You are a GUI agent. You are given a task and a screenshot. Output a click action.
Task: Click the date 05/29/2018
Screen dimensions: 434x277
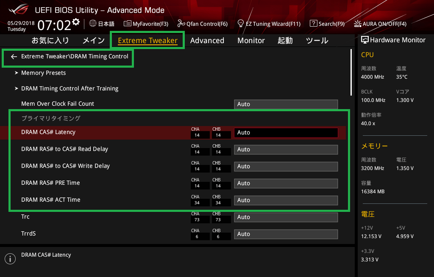click(x=21, y=23)
